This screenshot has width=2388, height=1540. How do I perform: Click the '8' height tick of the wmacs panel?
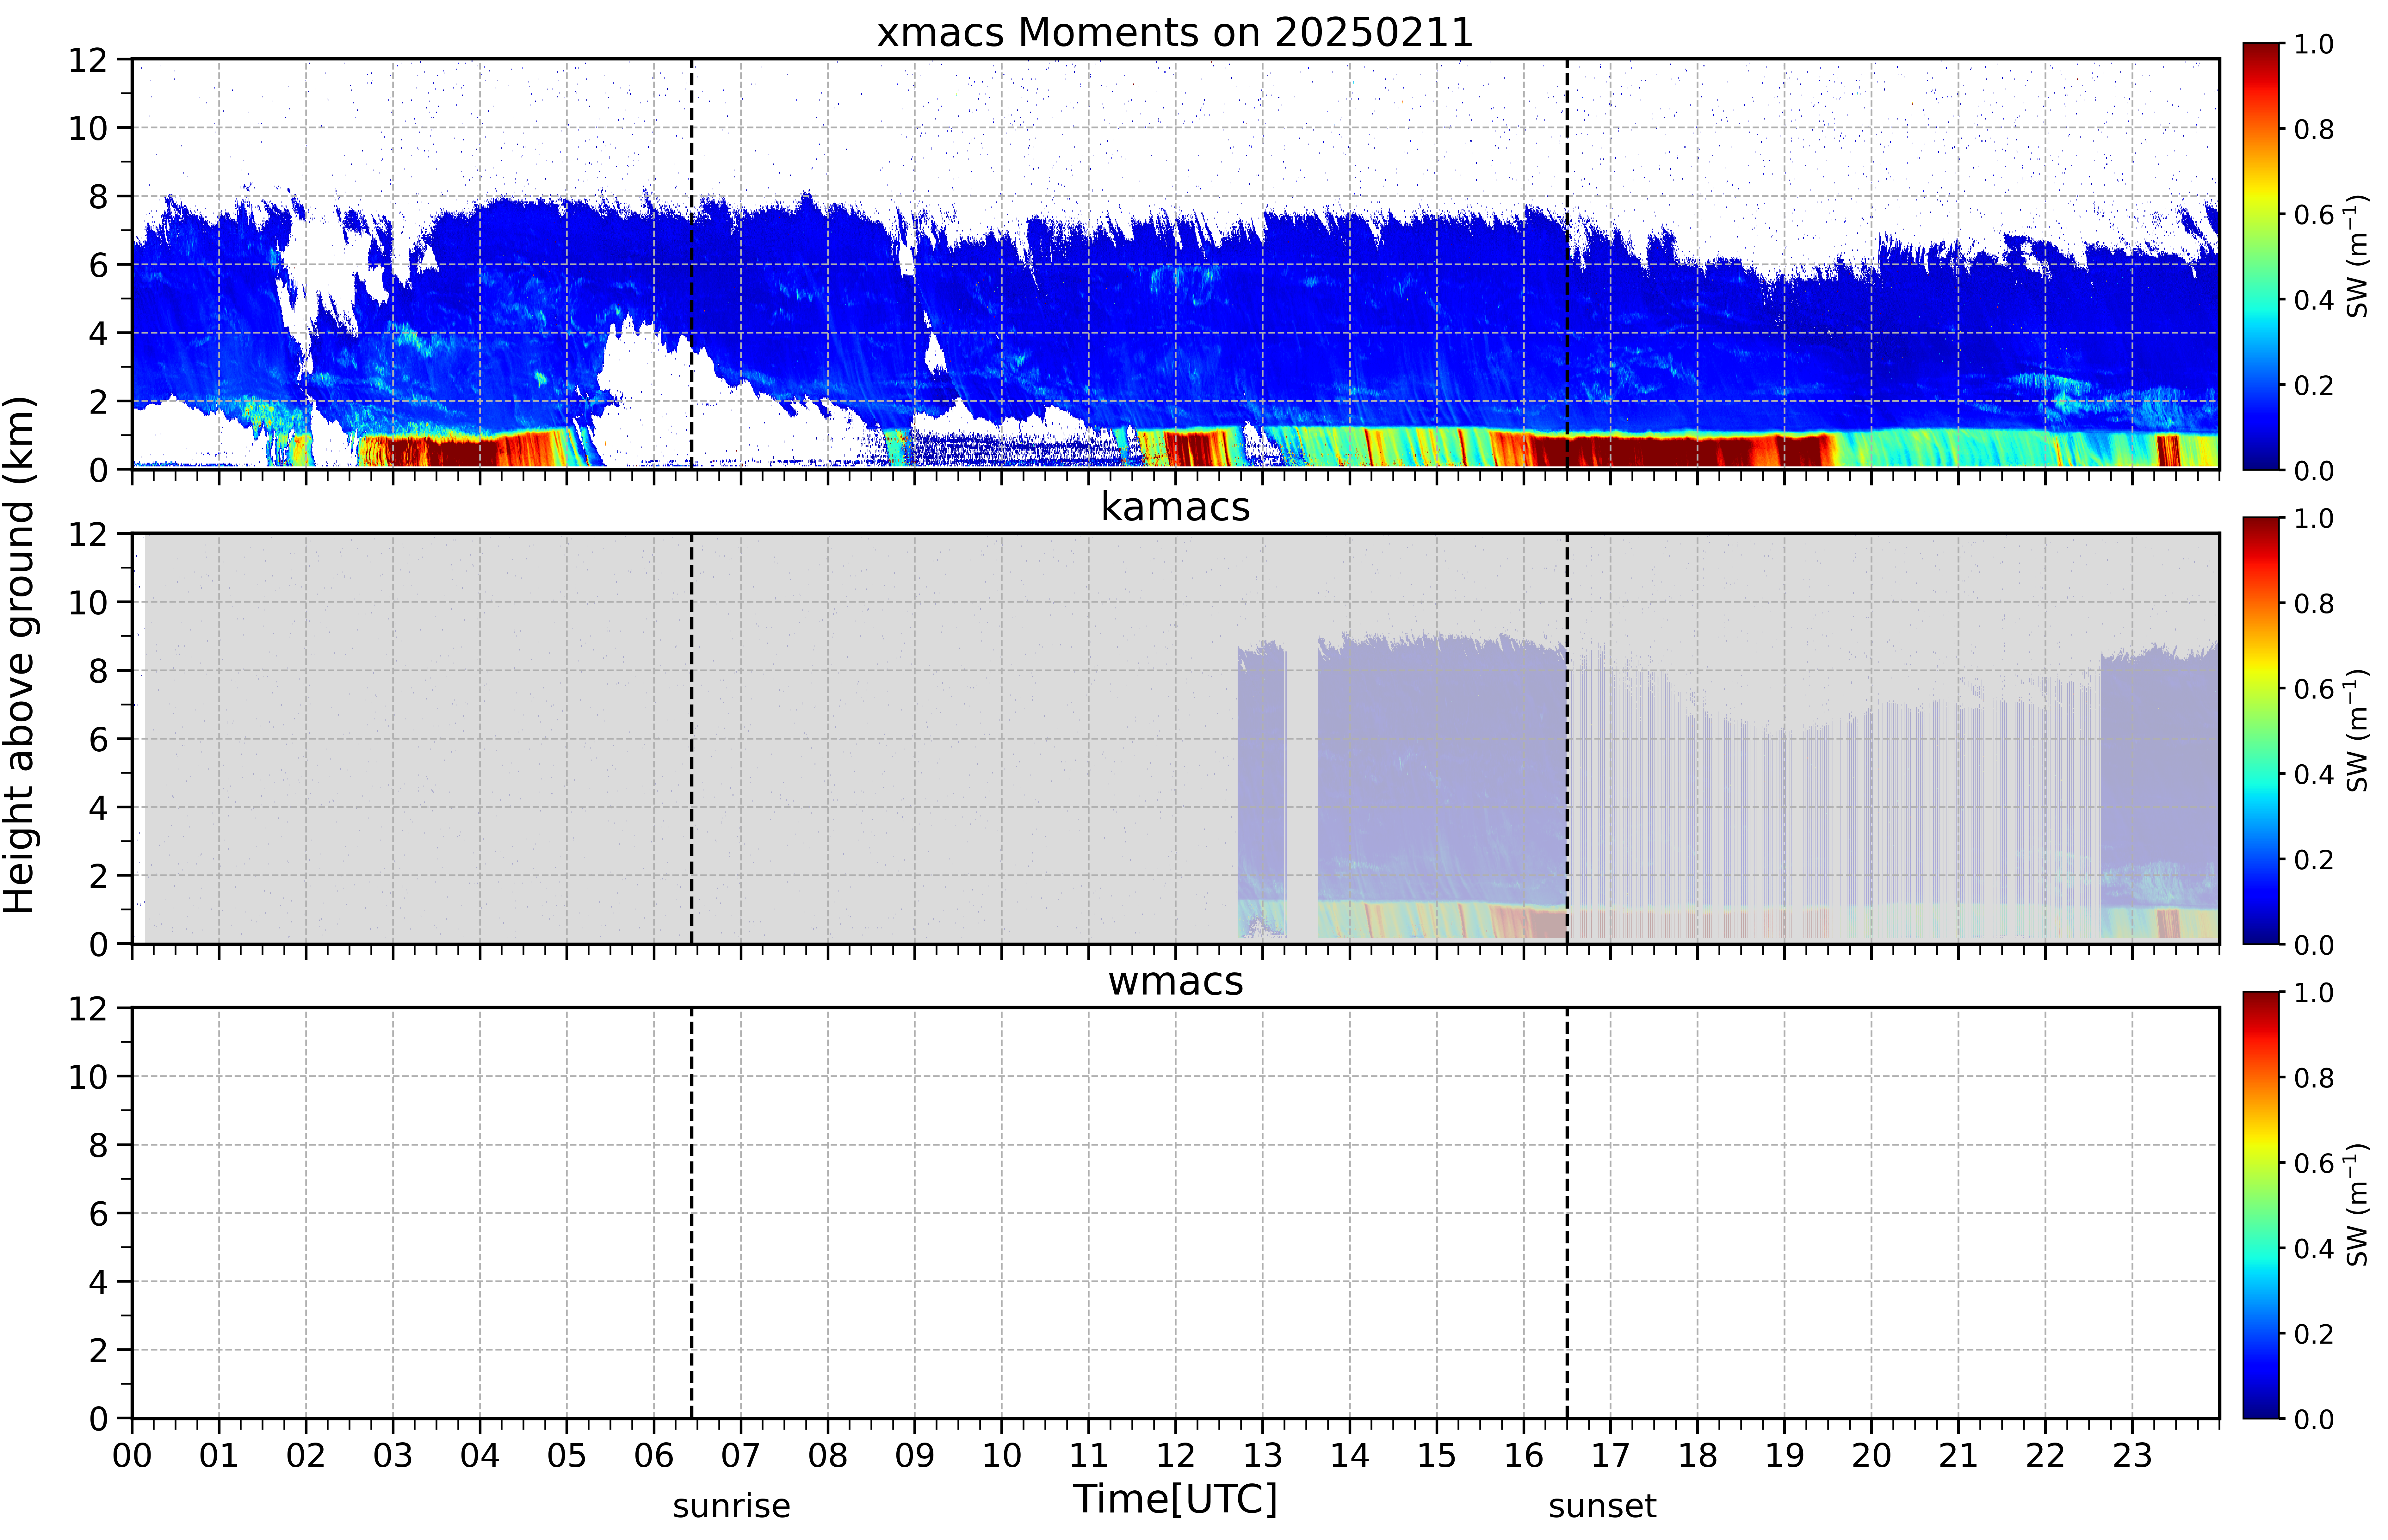(98, 1145)
